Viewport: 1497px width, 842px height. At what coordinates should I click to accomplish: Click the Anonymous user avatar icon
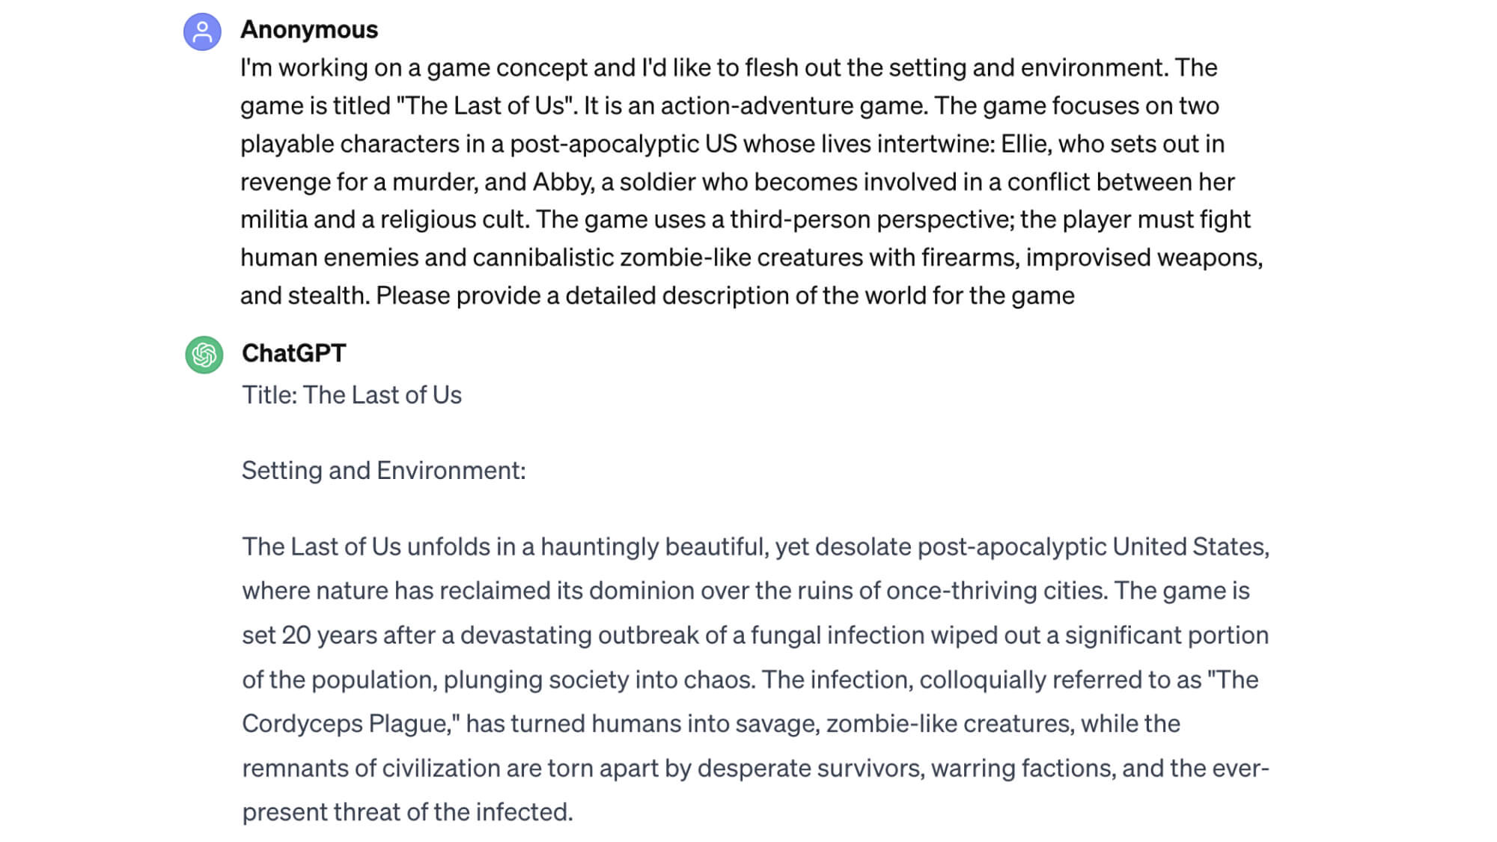coord(202,31)
